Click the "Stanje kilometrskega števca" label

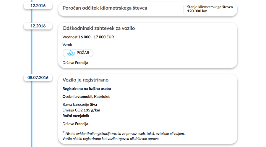tap(210, 7)
